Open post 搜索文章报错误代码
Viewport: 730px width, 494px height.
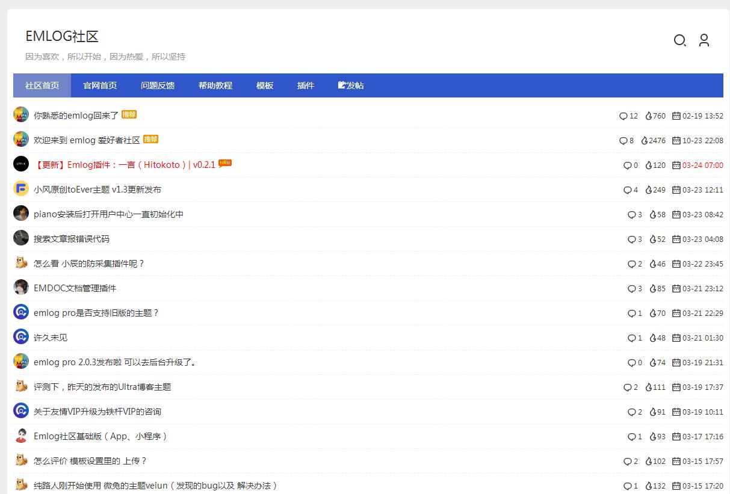pyautogui.click(x=72, y=239)
